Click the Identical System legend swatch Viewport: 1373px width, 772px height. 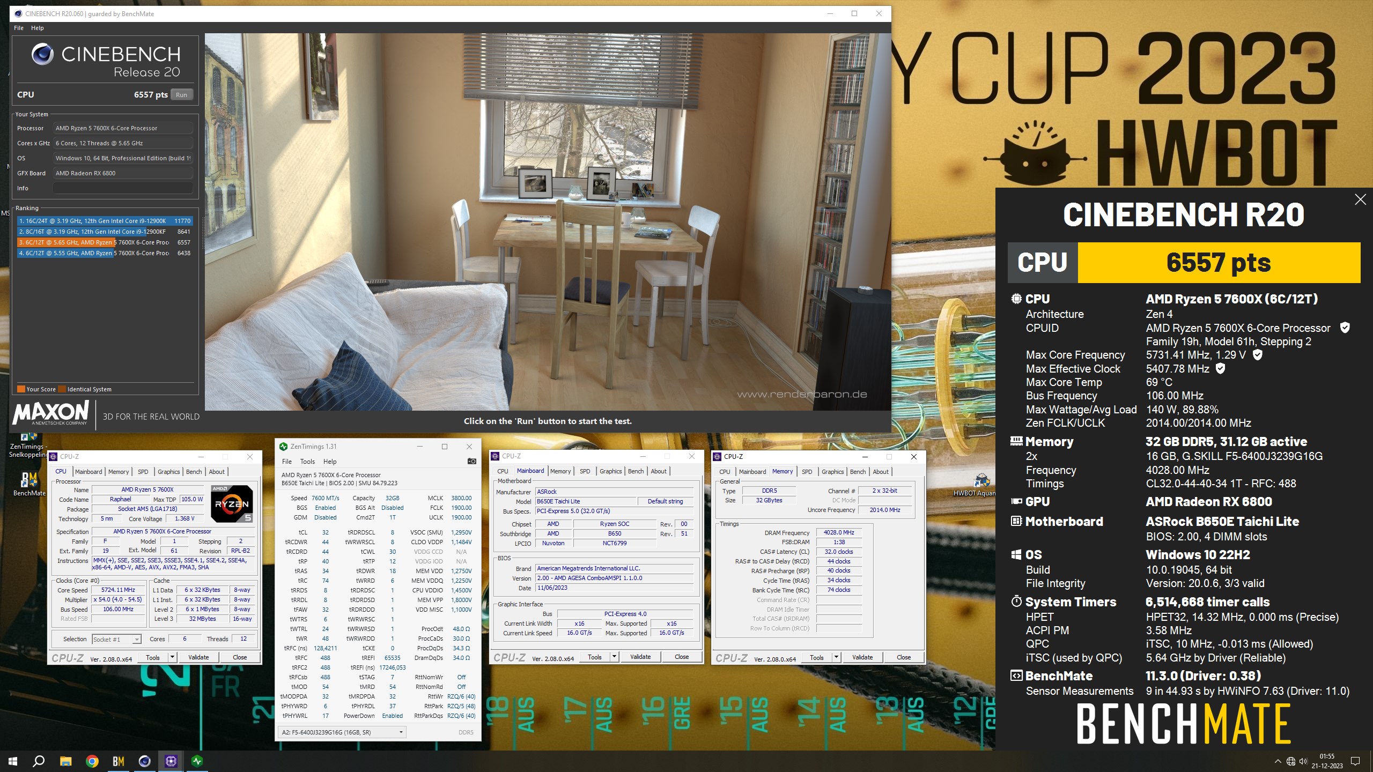(62, 389)
